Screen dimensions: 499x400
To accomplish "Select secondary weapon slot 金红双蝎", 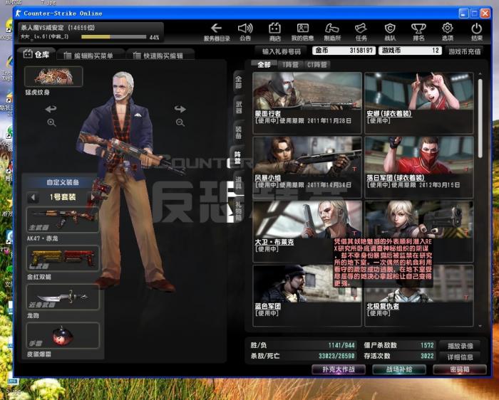I will (x=63, y=258).
